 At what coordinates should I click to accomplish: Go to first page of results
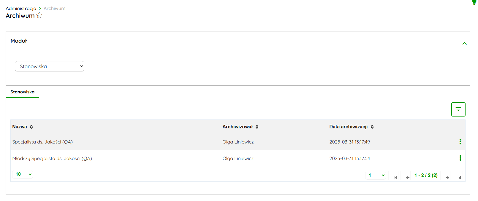(395, 178)
